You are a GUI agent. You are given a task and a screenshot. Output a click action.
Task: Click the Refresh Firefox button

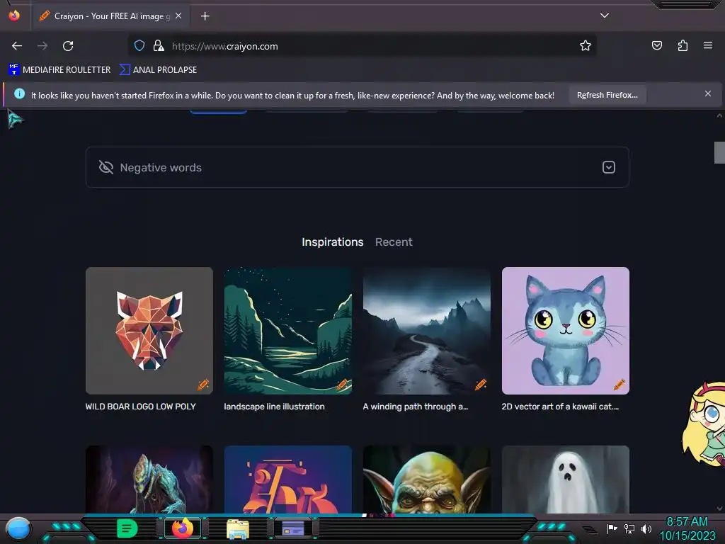pos(607,96)
